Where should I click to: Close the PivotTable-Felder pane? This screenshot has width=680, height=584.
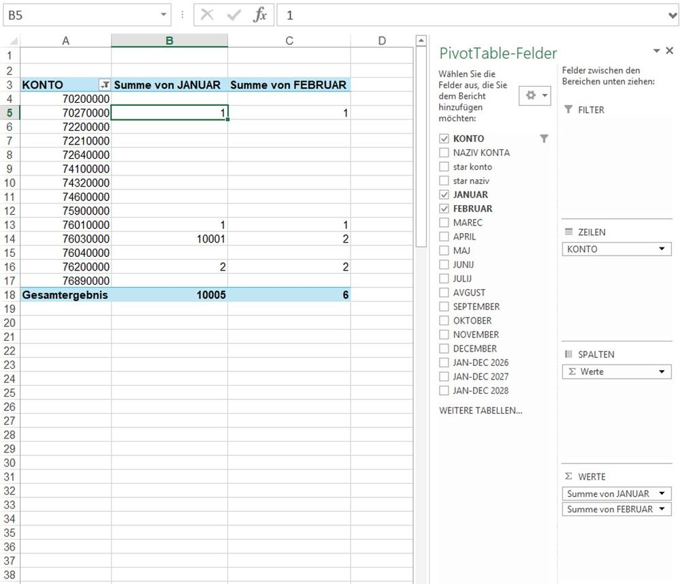tap(670, 50)
